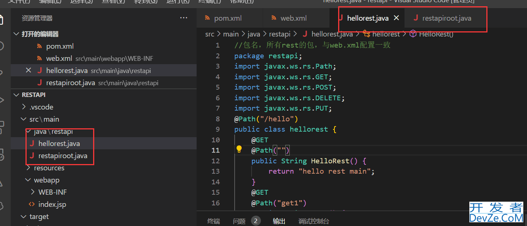Image resolution: width=527 pixels, height=226 pixels.
Task: Click the @Path("get1") annotation line
Action: [279, 203]
